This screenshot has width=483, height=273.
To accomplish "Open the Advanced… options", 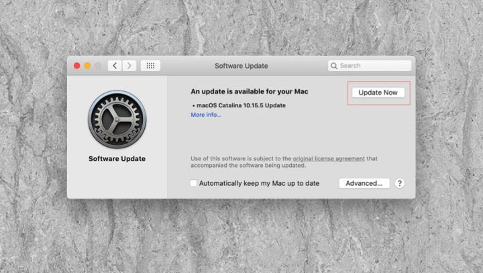I will pos(364,183).
